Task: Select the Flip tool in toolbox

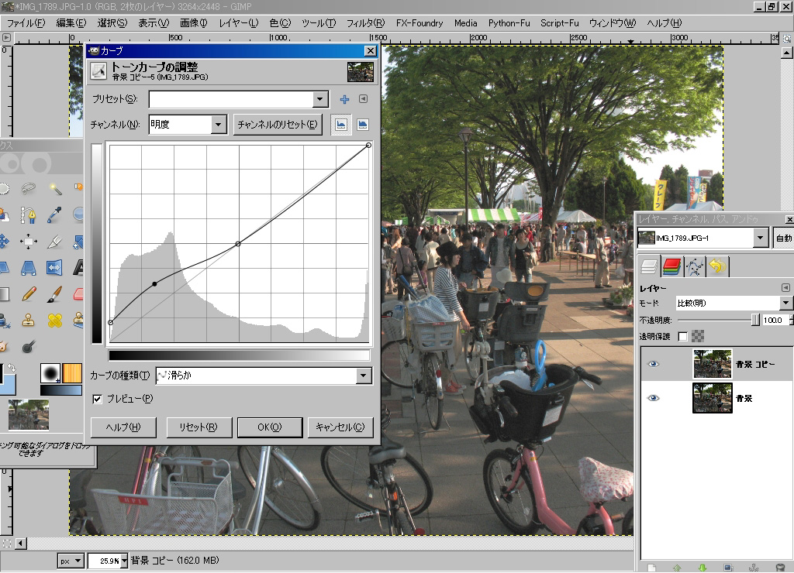Action: click(x=55, y=268)
